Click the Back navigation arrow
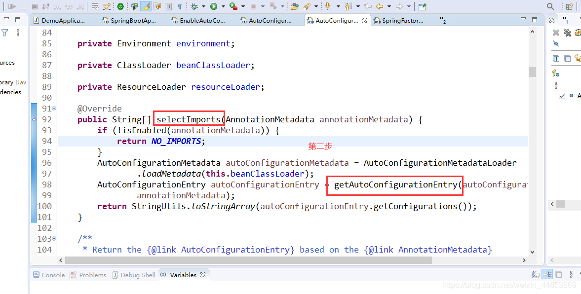Screen dimensions: 581x294 pos(380,6)
